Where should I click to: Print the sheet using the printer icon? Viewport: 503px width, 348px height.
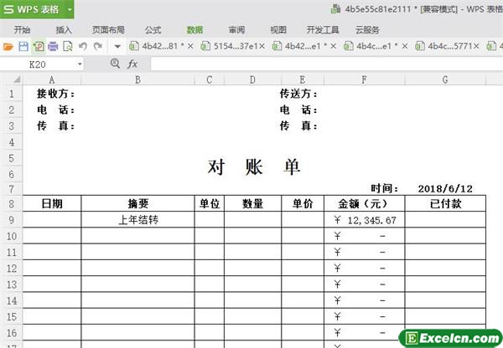coord(53,47)
